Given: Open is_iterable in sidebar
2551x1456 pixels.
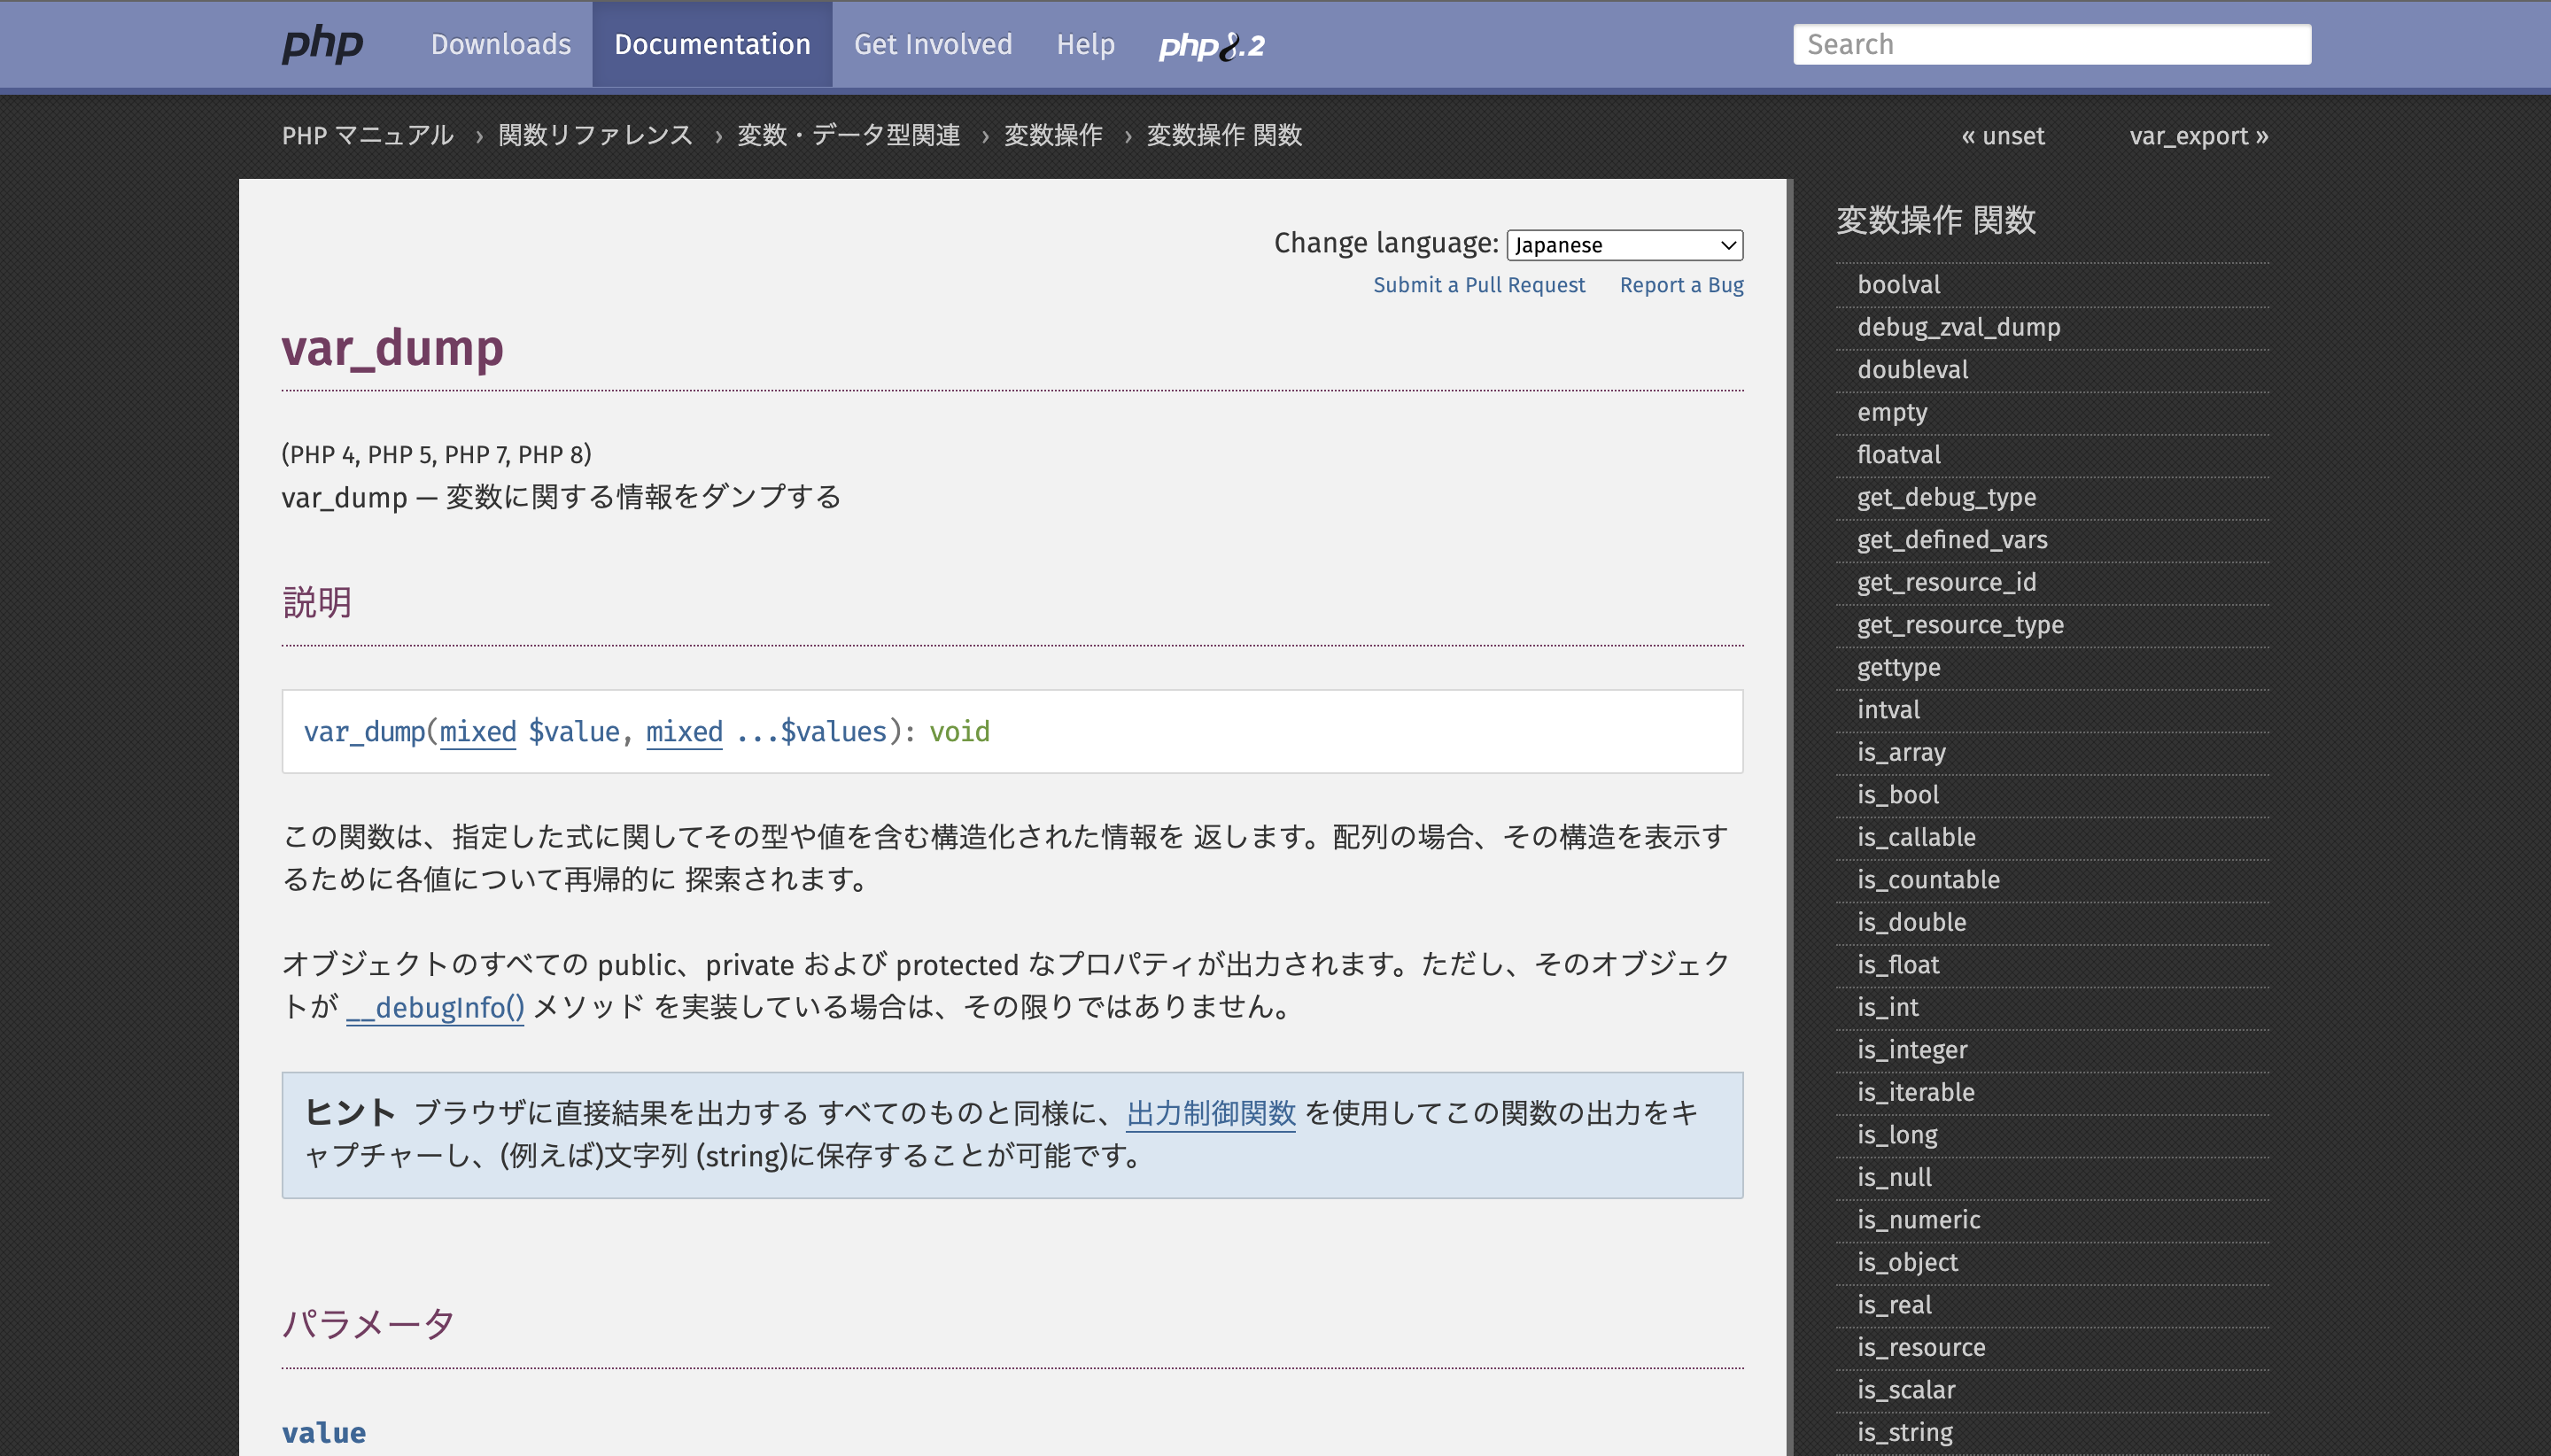Looking at the screenshot, I should [x=1916, y=1092].
